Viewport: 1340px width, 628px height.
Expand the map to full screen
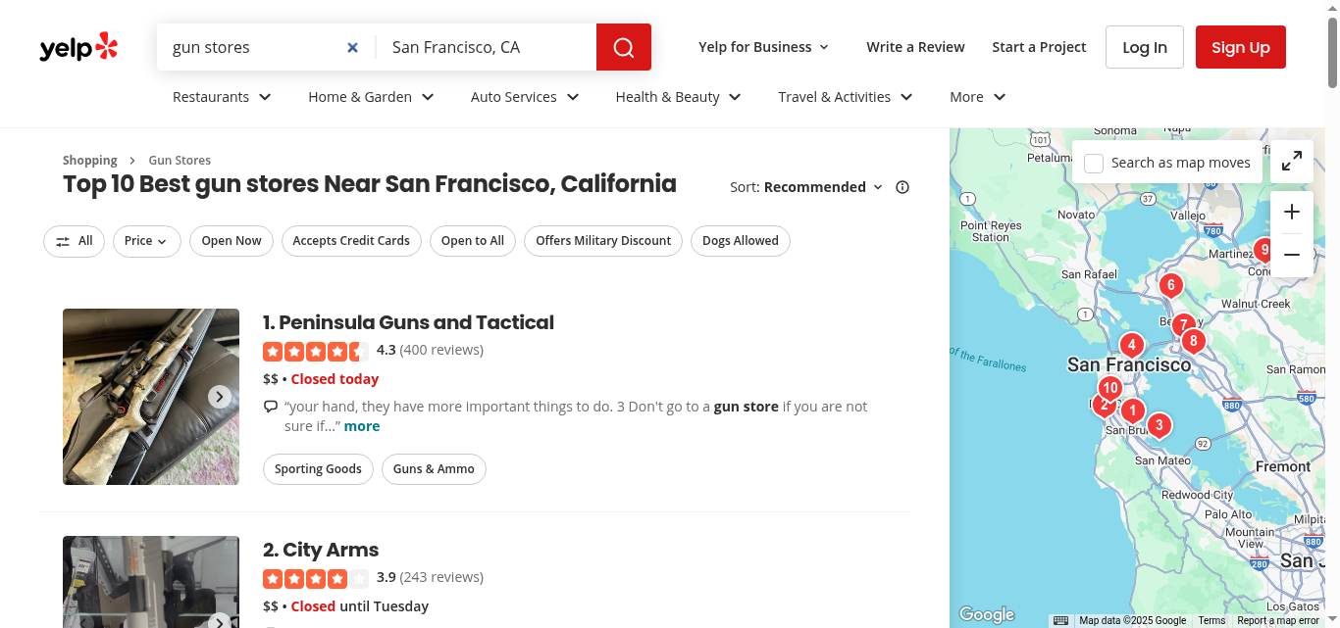pyautogui.click(x=1292, y=162)
